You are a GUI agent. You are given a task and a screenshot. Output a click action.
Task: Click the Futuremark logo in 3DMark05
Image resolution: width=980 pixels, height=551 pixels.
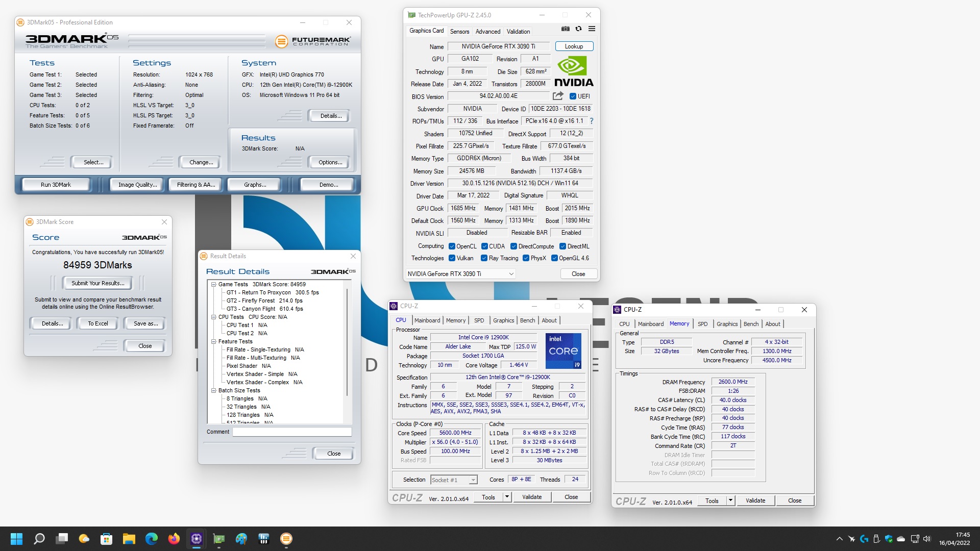pos(313,41)
